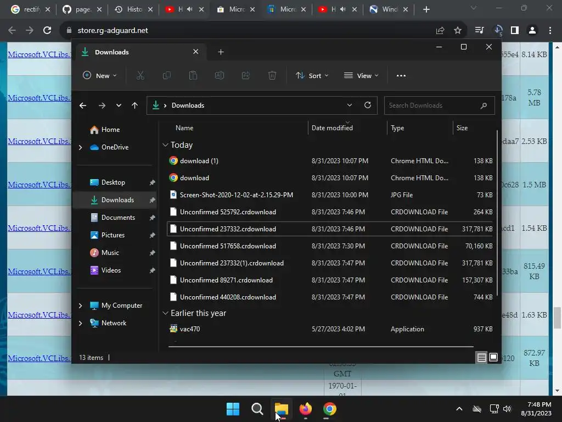
Task: Click Firefox icon on the taskbar
Action: pos(305,409)
